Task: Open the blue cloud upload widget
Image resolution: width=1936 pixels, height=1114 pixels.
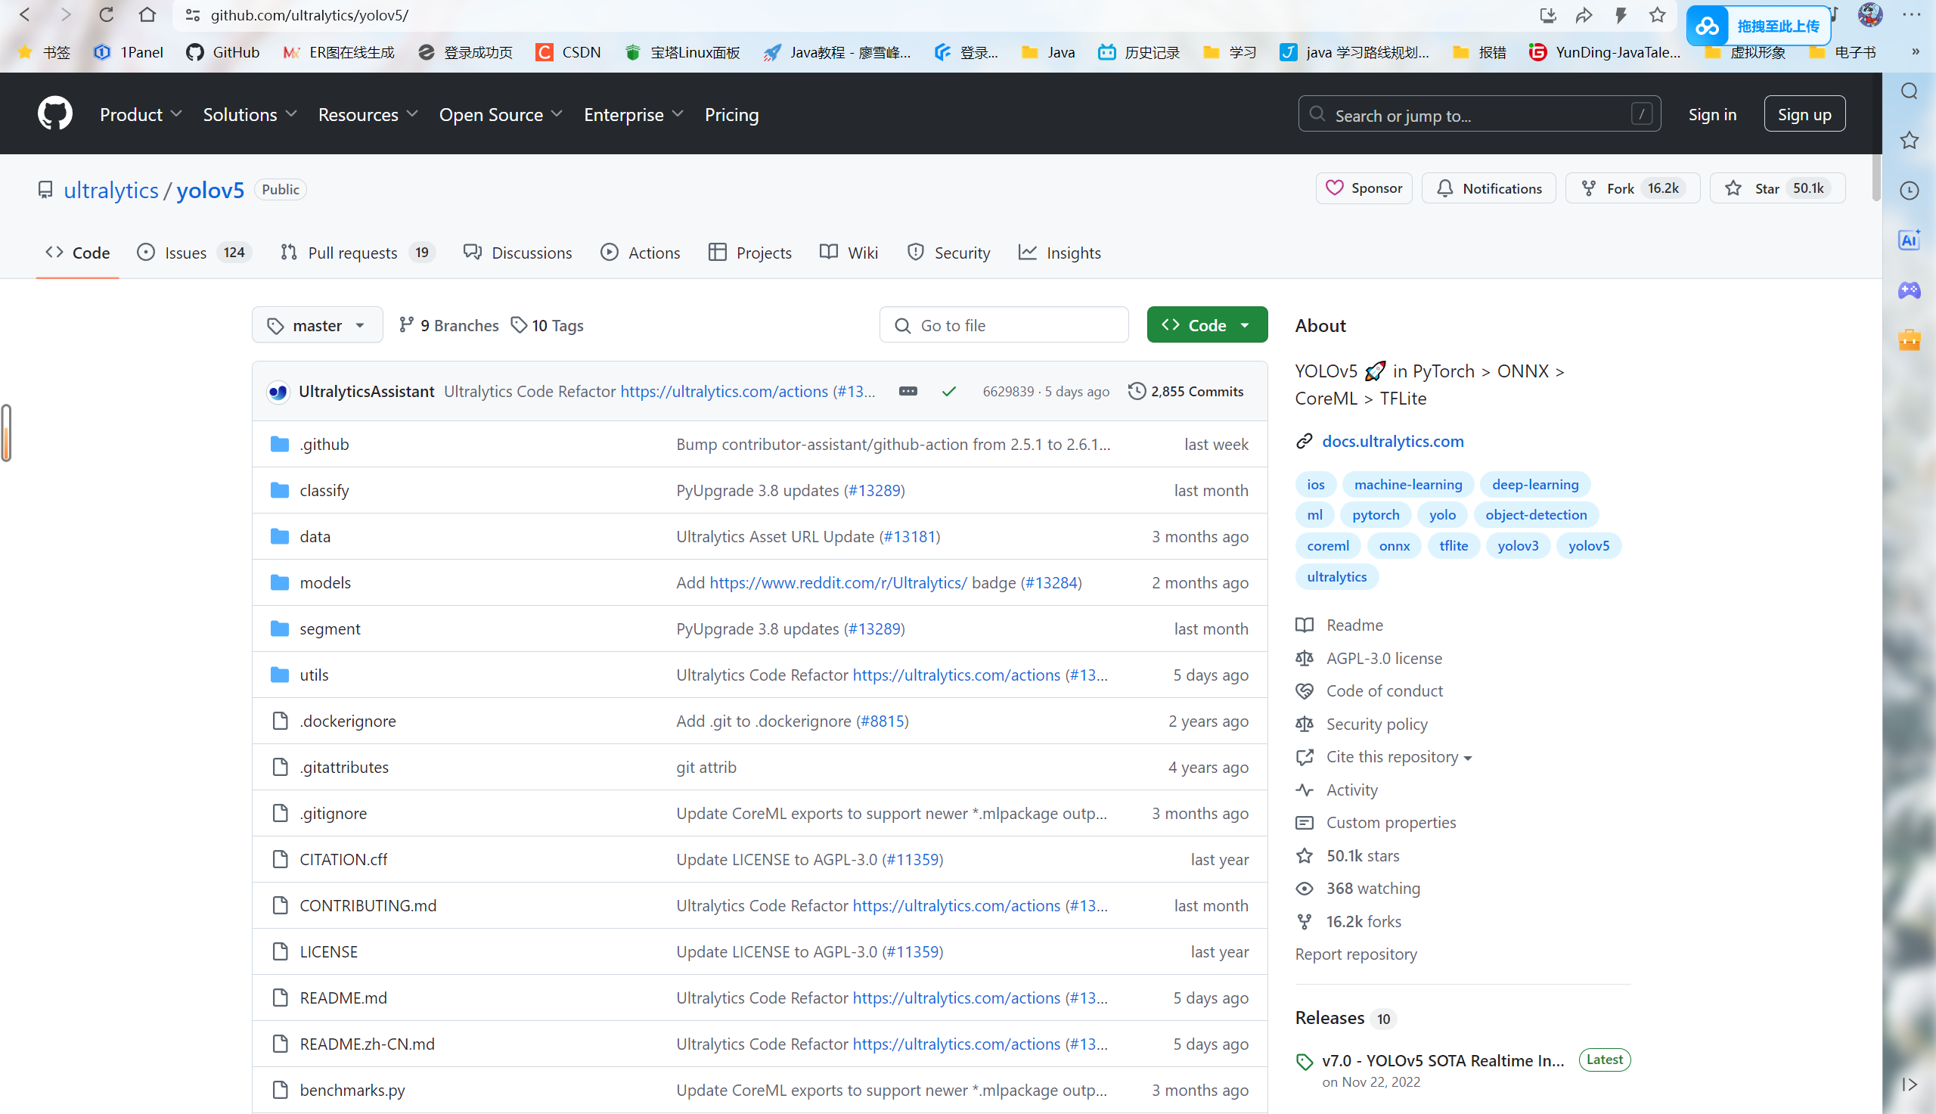Action: [x=1758, y=26]
